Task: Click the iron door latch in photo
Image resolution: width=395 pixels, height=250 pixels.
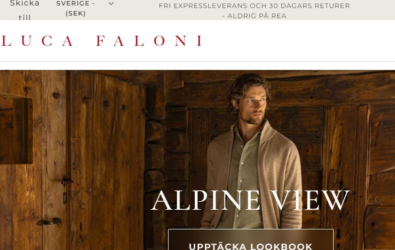Action: point(66,181)
